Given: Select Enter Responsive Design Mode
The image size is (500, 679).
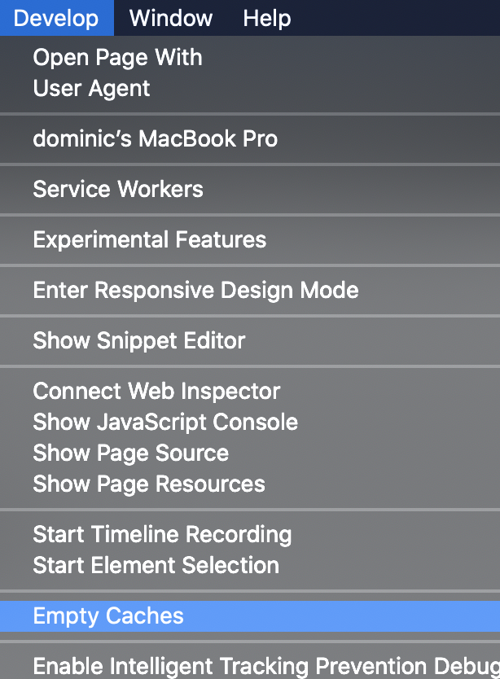Looking at the screenshot, I should [195, 291].
